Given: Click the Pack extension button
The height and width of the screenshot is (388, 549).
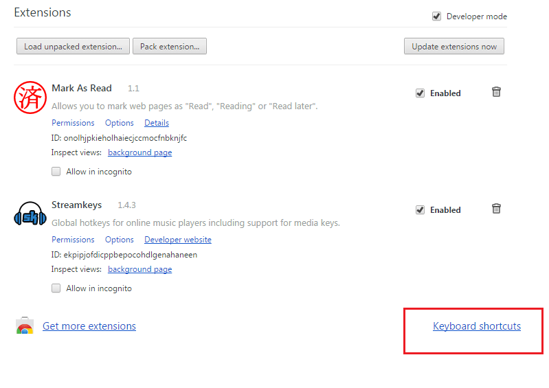Looking at the screenshot, I should tap(170, 46).
